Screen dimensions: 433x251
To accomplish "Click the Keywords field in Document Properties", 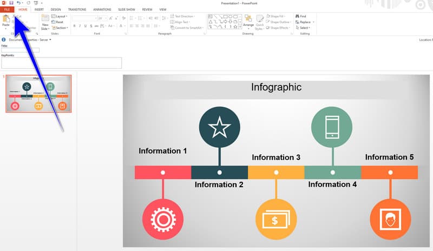I will (x=61, y=63).
